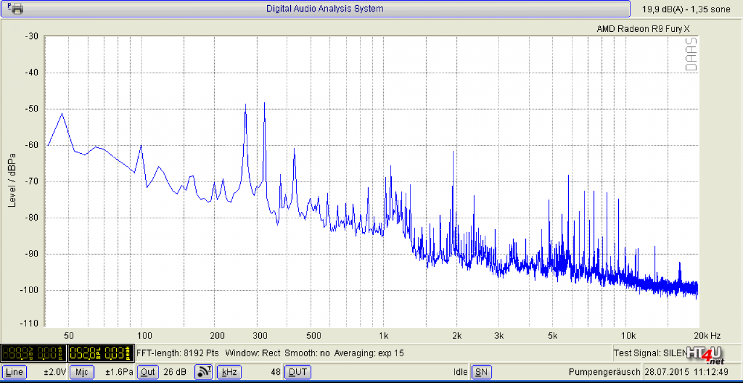Click the SN button
Viewport: 743px width, 383px height.
(x=481, y=372)
